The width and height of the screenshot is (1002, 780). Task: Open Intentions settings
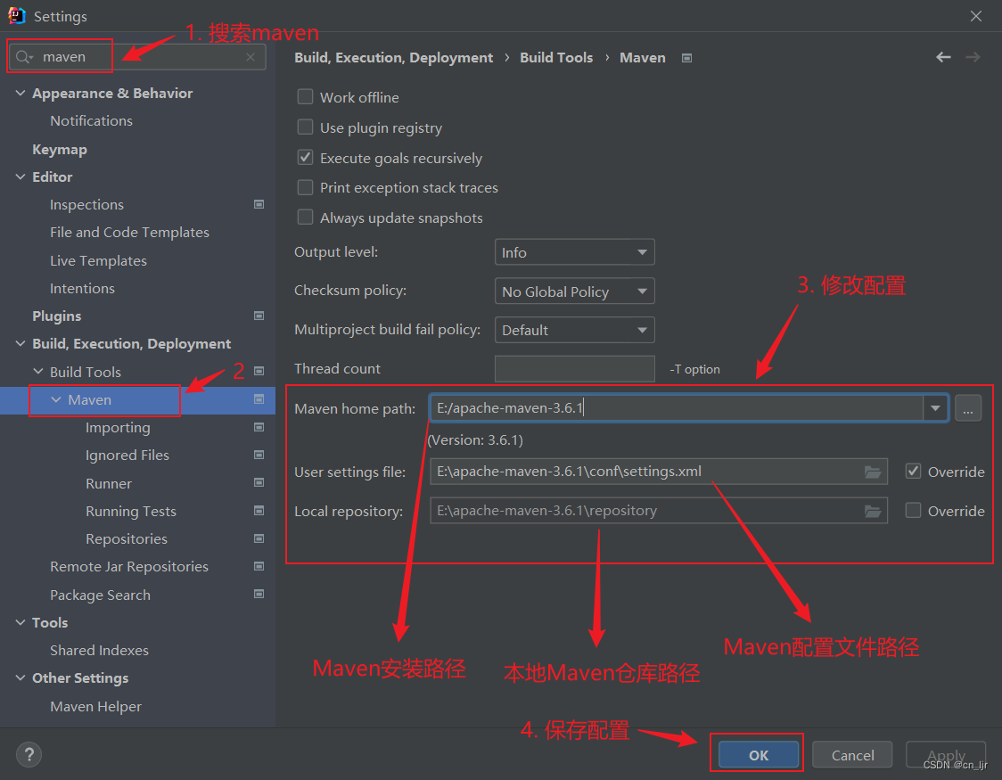point(82,288)
